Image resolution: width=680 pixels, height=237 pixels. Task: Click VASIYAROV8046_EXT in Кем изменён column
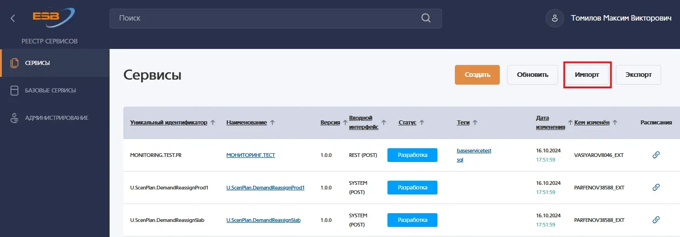599,155
